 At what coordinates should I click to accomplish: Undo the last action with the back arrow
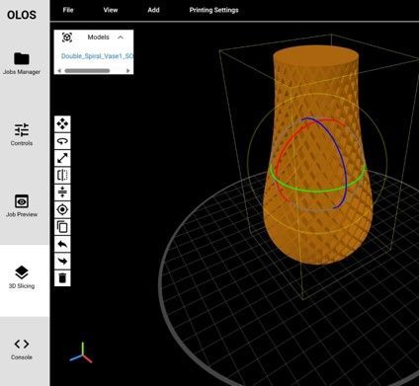point(62,244)
